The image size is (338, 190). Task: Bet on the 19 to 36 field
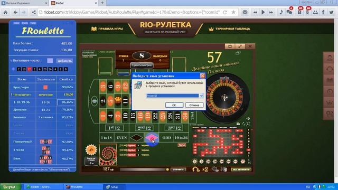[181, 138]
